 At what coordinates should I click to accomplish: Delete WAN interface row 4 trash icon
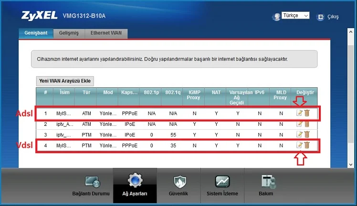point(307,145)
